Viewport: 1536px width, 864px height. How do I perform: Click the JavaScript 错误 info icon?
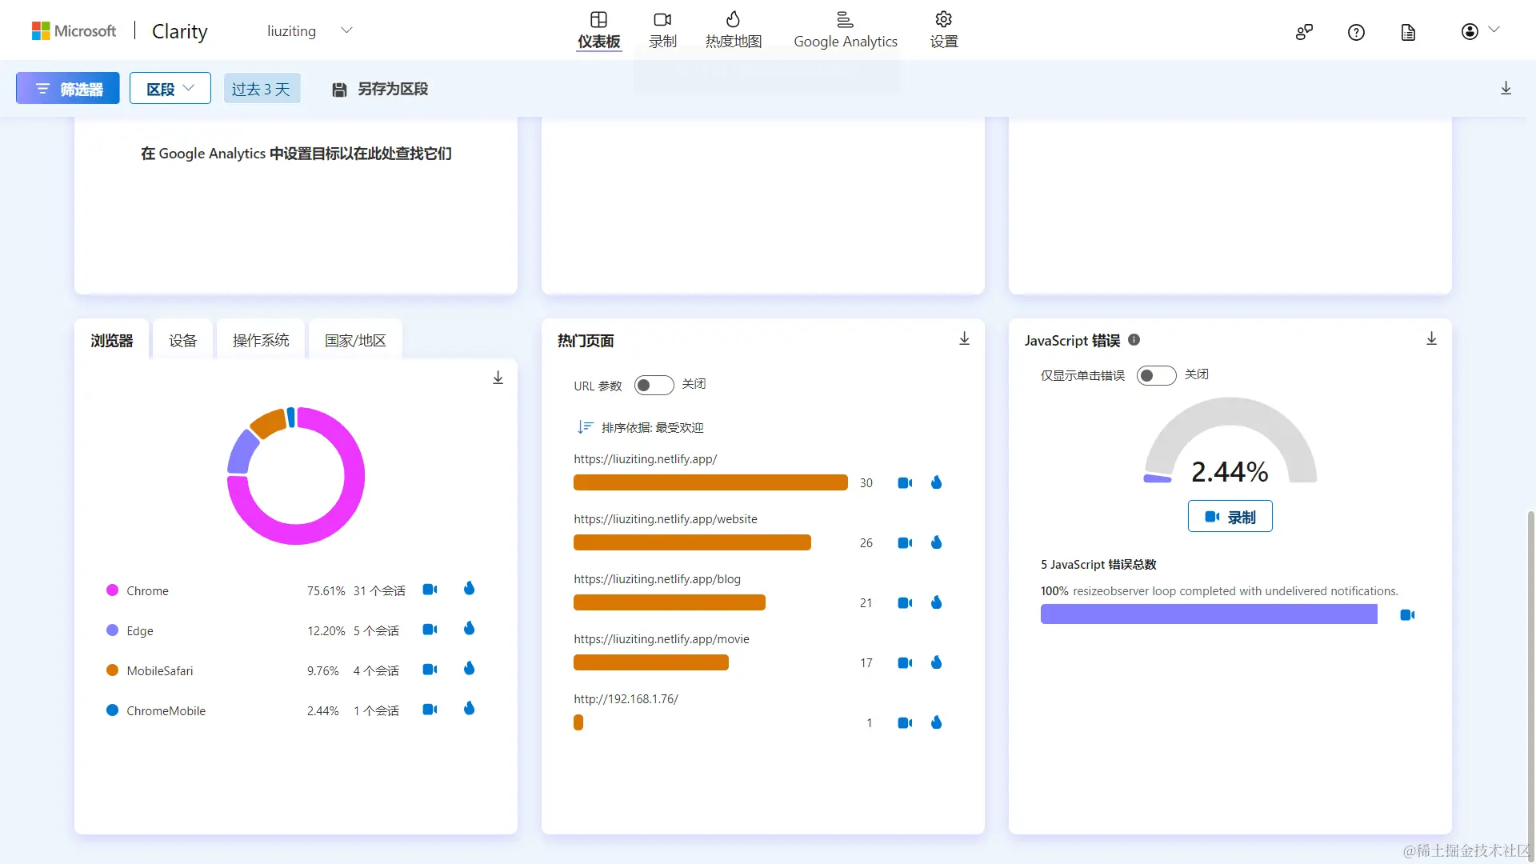1134,340
